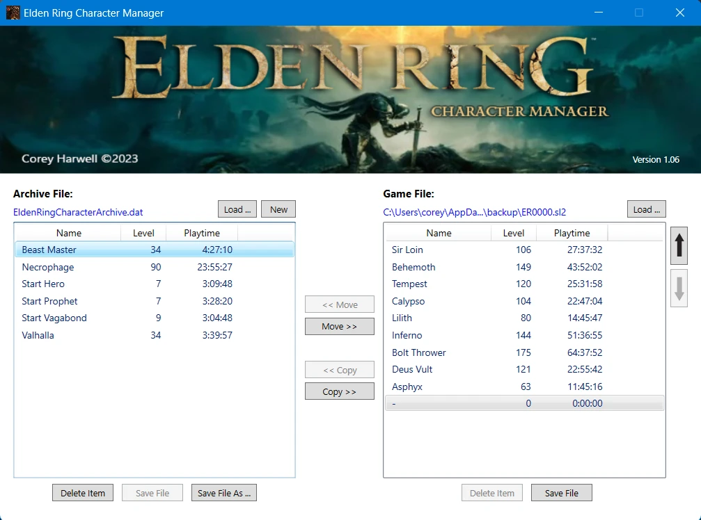The height and width of the screenshot is (520, 701).
Task: Sort game file list by Name header
Action: [x=439, y=233]
